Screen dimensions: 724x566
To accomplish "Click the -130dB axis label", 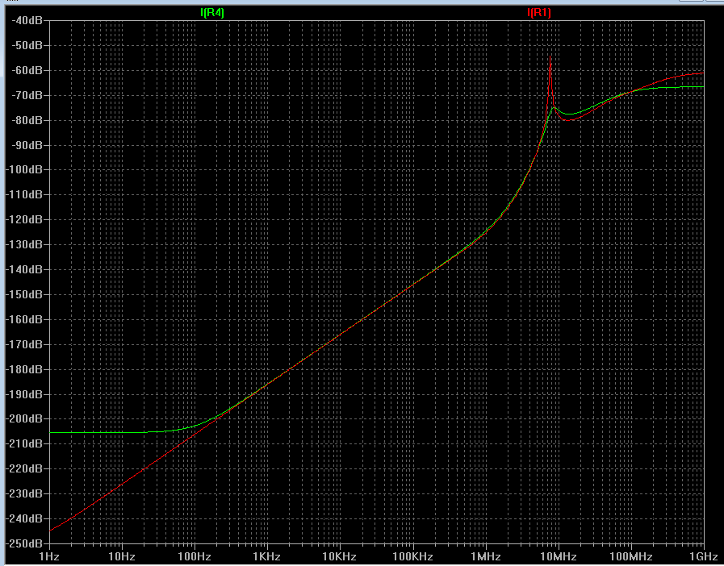I will click(23, 244).
